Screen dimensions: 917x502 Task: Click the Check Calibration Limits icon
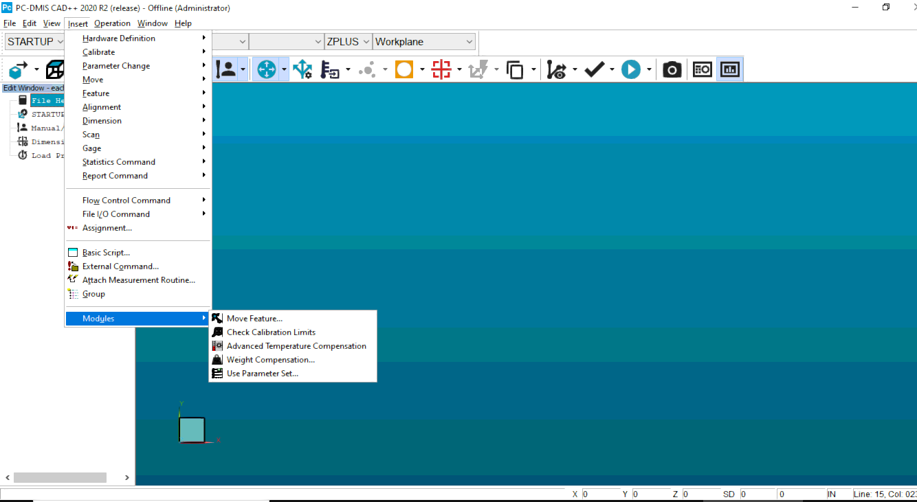(x=217, y=332)
